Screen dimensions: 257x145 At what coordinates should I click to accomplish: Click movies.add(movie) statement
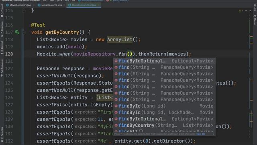click(x=62, y=47)
